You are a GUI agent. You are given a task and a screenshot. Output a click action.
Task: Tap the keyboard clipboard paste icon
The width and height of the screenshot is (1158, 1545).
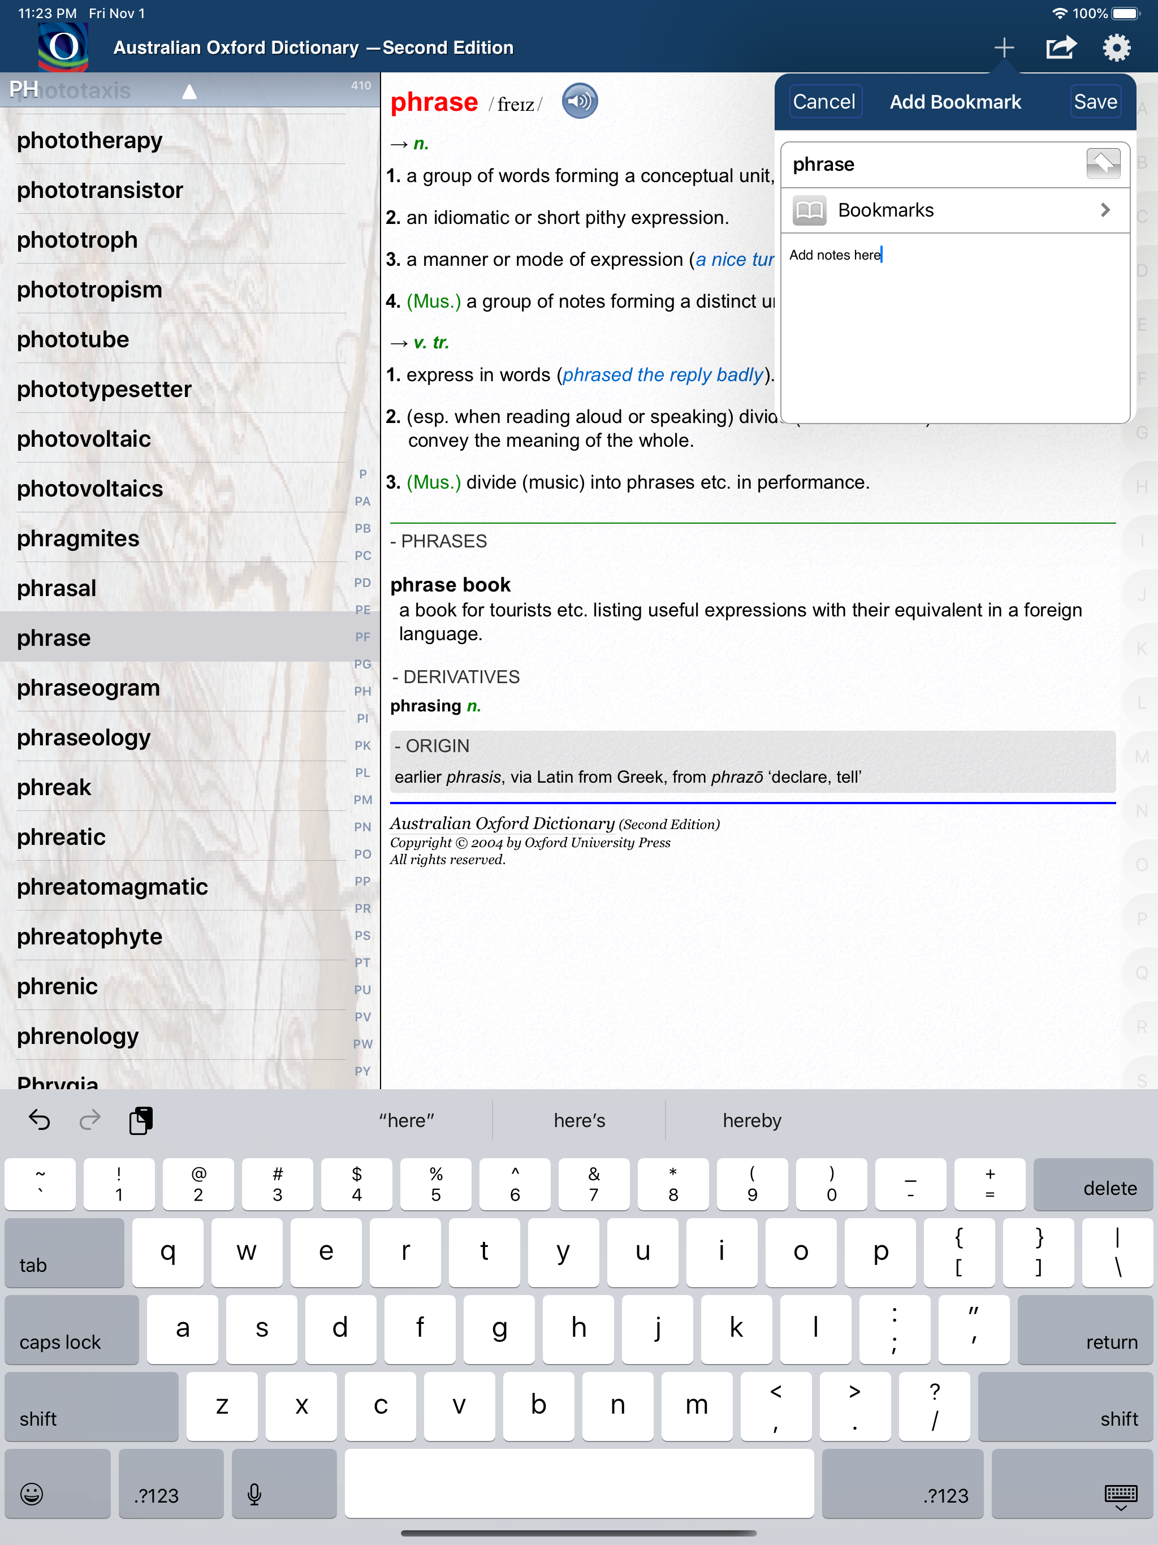coord(140,1120)
